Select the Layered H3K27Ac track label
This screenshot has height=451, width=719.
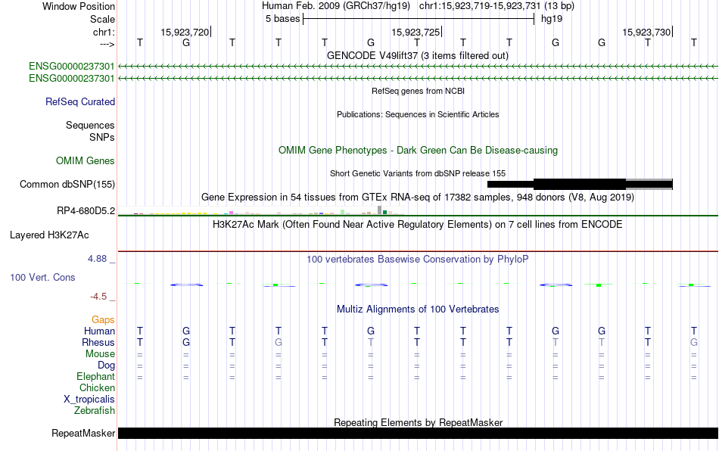[49, 235]
